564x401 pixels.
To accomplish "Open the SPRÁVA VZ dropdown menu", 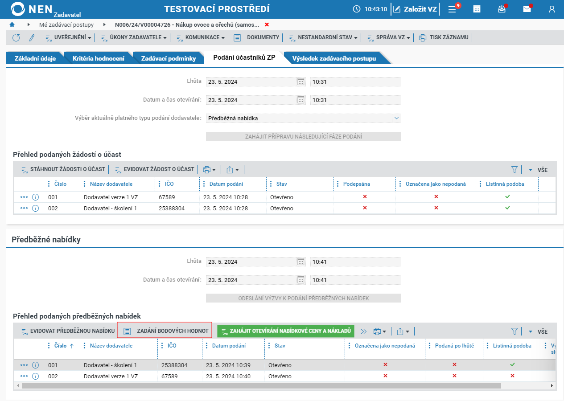I will click(389, 37).
